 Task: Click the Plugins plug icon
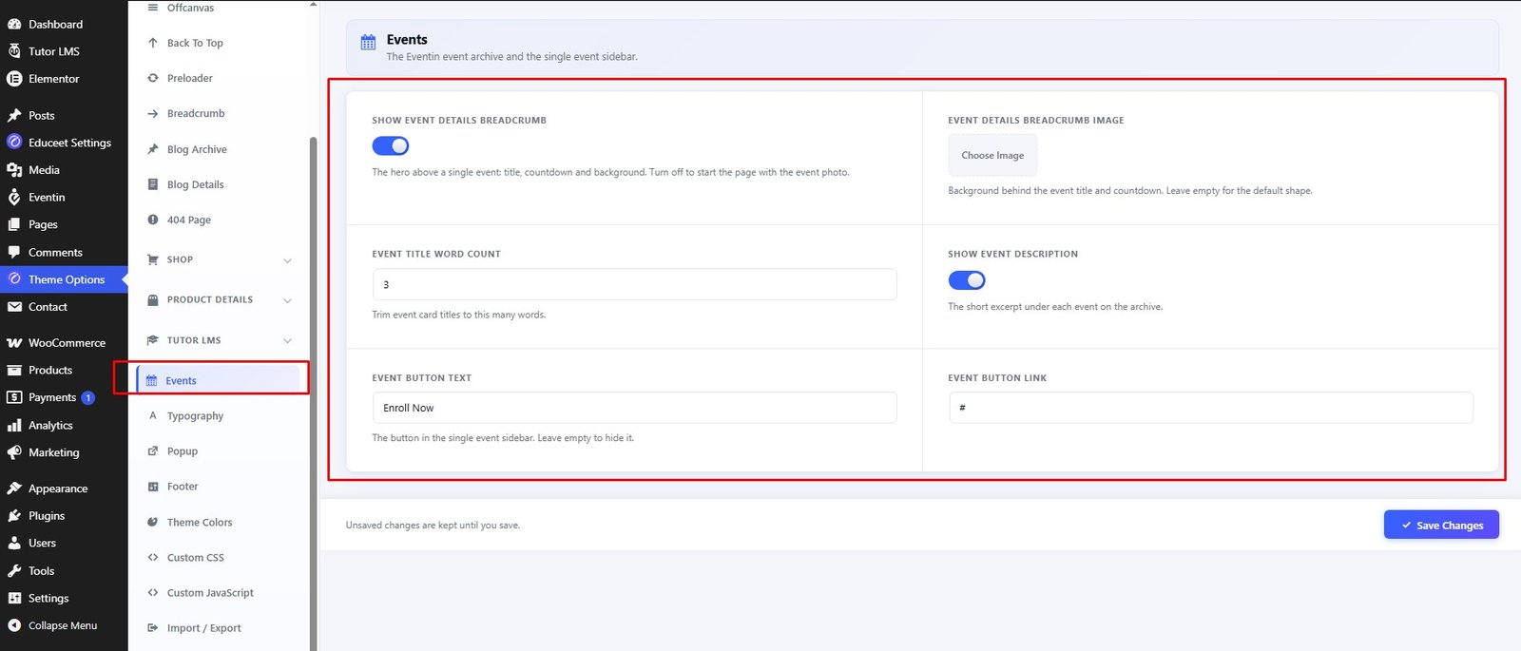click(14, 515)
